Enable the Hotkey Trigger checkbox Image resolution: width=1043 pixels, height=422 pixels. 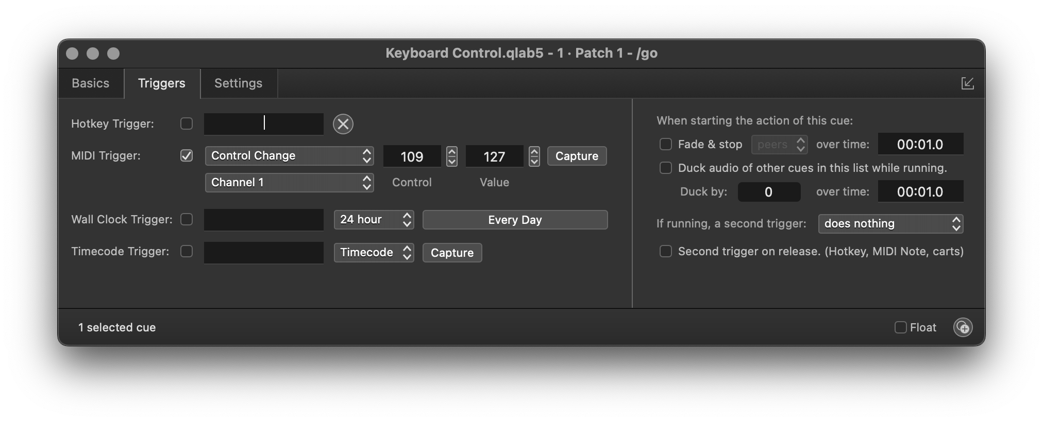(x=186, y=124)
